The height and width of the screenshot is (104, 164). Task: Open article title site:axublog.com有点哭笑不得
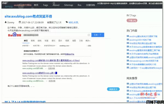[28, 16]
